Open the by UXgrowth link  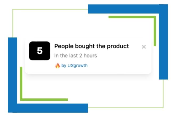(74, 66)
